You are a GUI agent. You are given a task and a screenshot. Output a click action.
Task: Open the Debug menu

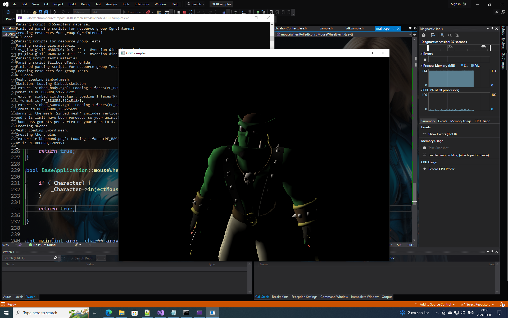pyautogui.click(x=85, y=4)
